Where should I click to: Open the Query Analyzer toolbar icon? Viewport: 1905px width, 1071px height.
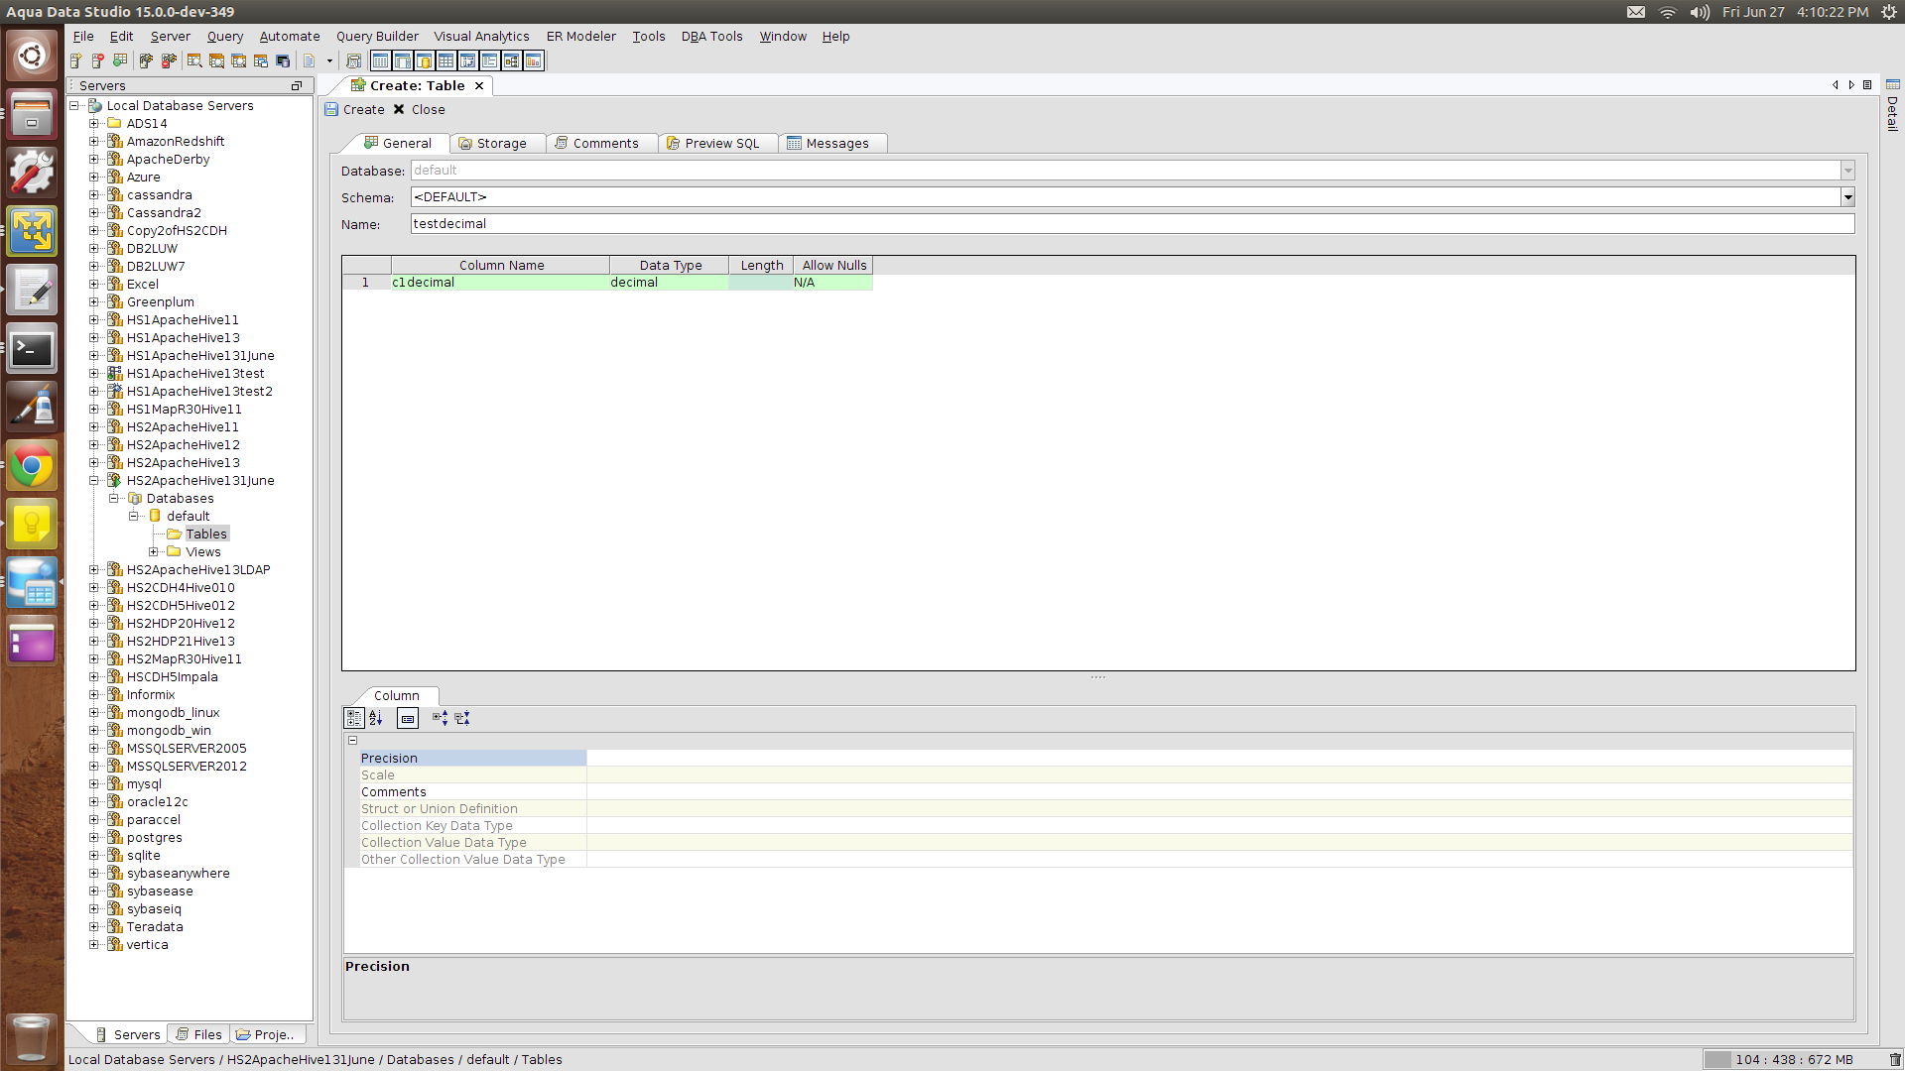[194, 61]
